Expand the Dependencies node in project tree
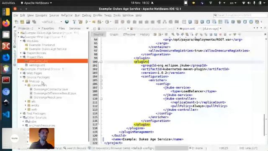This screenshot has width=268, height=151. [21, 53]
